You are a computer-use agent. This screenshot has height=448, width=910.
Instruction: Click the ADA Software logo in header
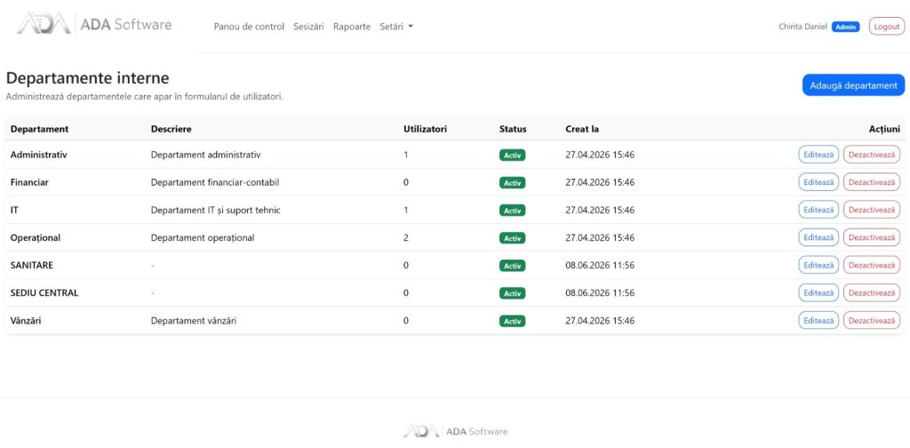point(94,24)
